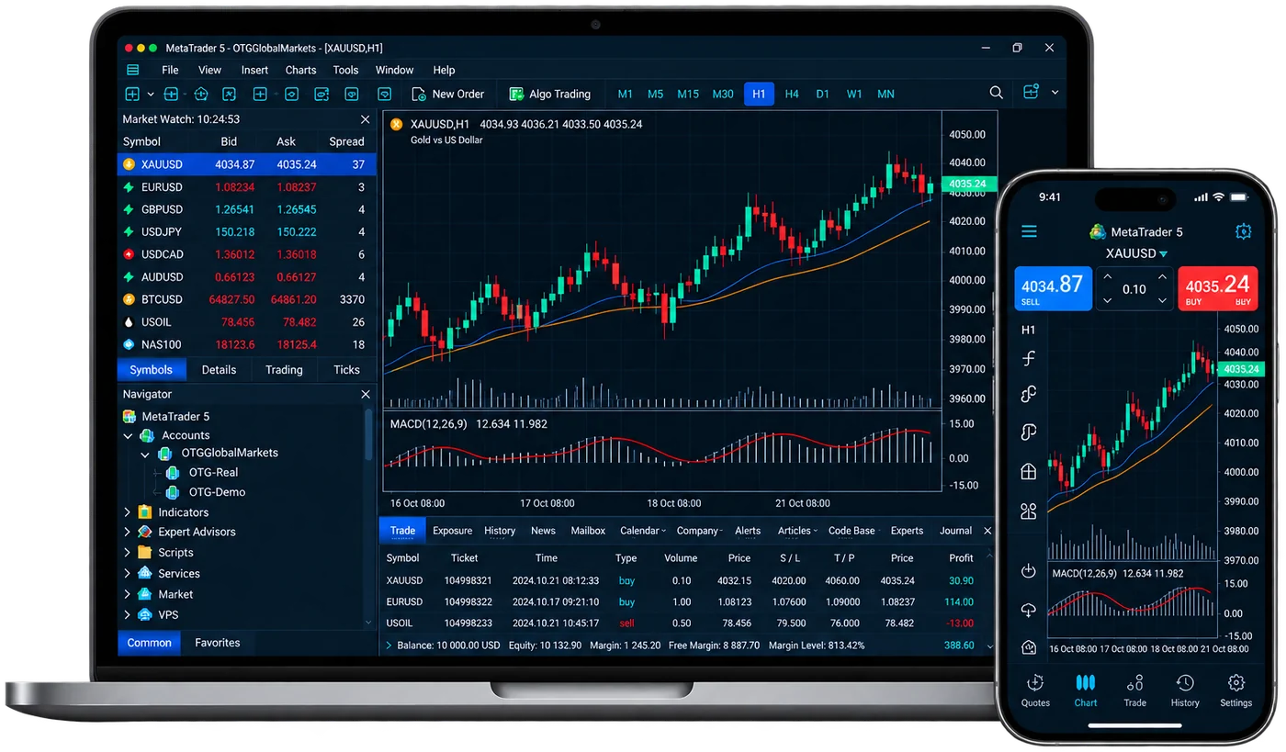Switch to the Ticks tab in Market Watch
The width and height of the screenshot is (1286, 752).
click(346, 370)
